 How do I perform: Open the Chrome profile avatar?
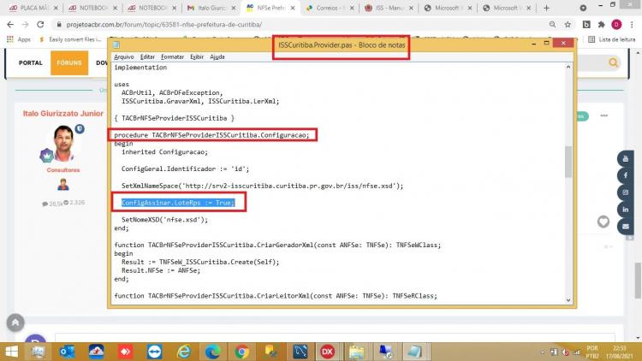pyautogui.click(x=616, y=25)
